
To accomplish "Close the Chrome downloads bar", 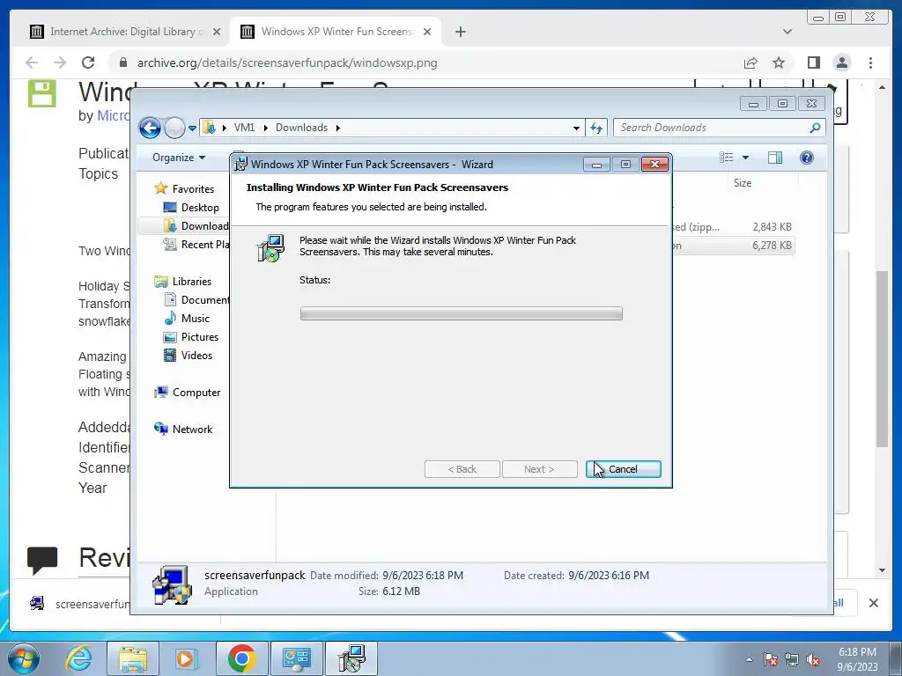I will (x=873, y=603).
